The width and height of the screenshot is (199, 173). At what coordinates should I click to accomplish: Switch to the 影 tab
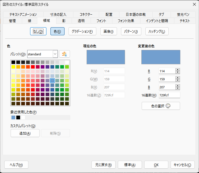click(x=64, y=21)
